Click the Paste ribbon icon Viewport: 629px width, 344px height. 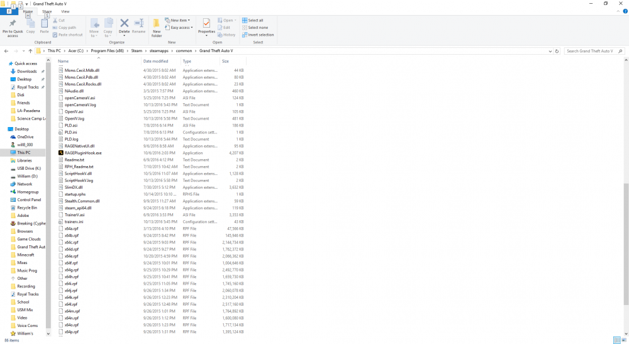pyautogui.click(x=44, y=24)
